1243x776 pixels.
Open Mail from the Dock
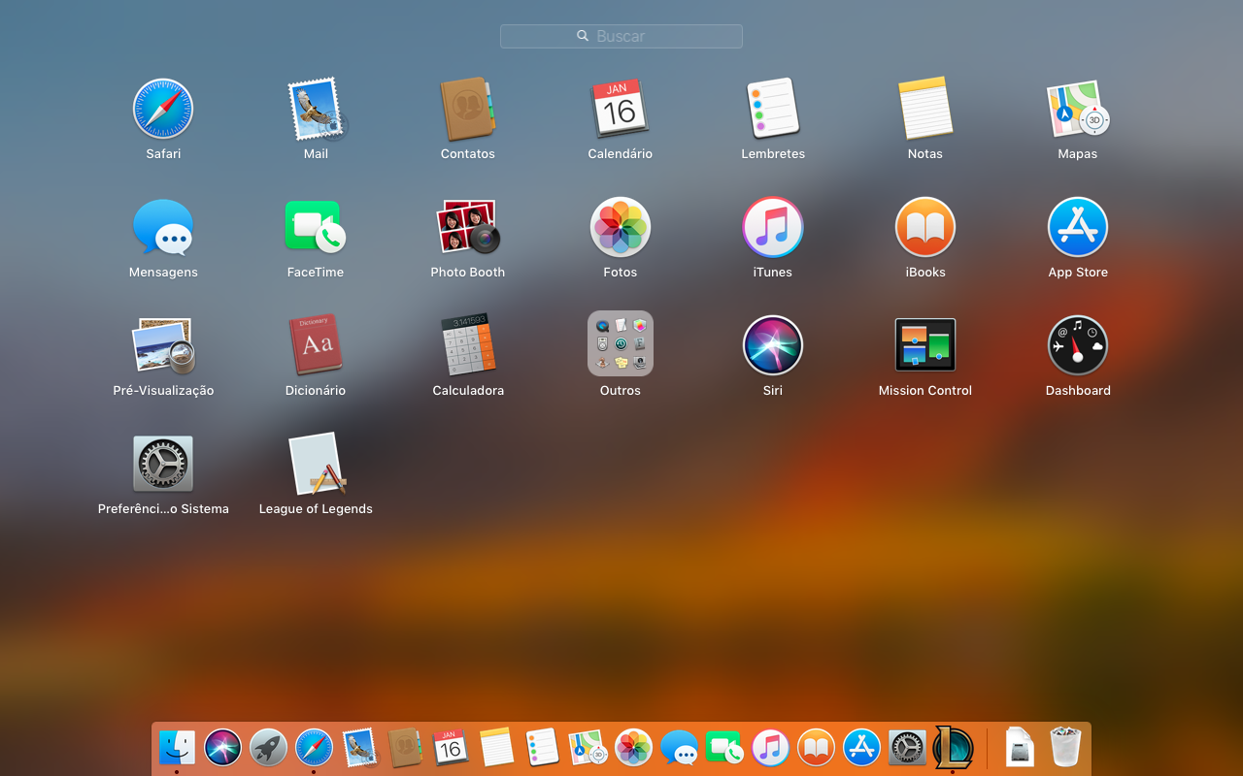point(359,748)
